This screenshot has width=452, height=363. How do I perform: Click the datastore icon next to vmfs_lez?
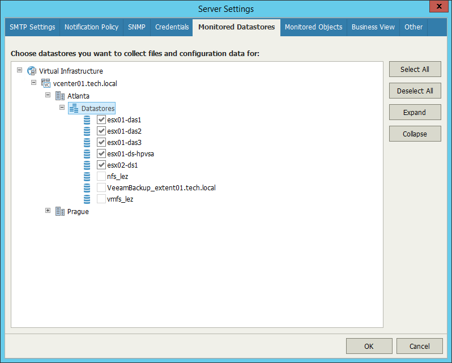pyautogui.click(x=87, y=199)
